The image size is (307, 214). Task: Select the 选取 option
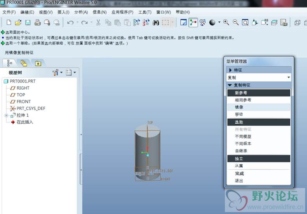coord(259,122)
